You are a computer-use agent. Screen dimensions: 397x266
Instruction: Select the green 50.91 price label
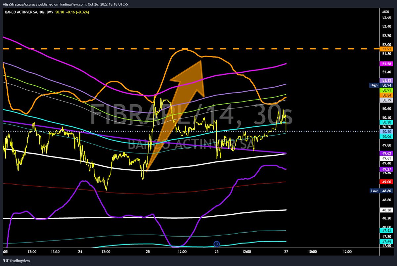pyautogui.click(x=387, y=90)
